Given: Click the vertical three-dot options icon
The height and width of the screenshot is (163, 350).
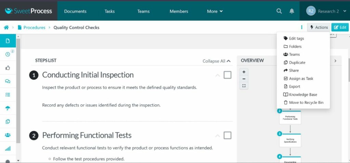Looking at the screenshot, I should tap(301, 27).
